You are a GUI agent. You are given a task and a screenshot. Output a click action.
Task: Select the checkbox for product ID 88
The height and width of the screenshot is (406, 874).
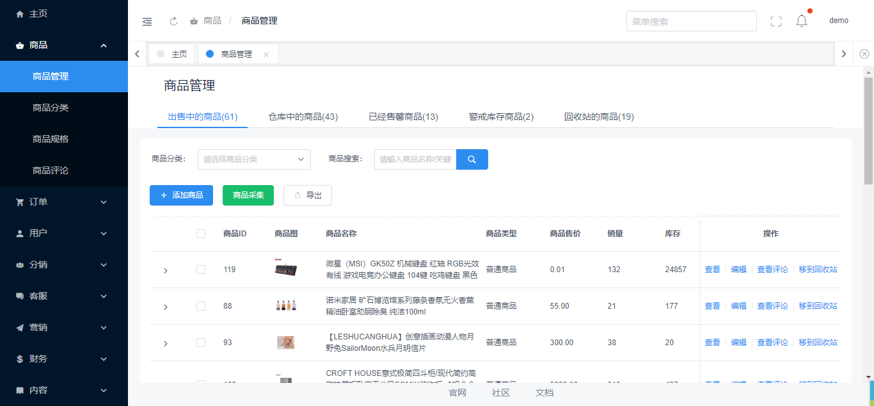[201, 306]
